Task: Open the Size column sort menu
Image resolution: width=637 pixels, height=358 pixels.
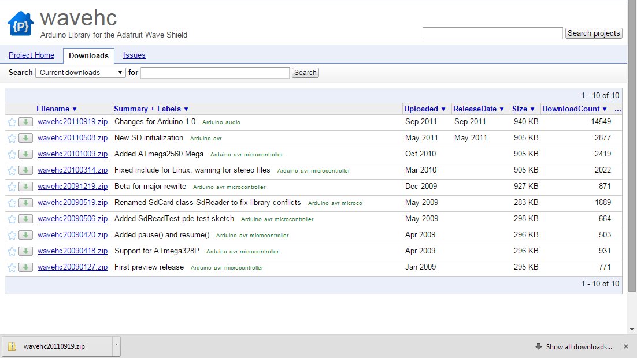Action: (523, 109)
